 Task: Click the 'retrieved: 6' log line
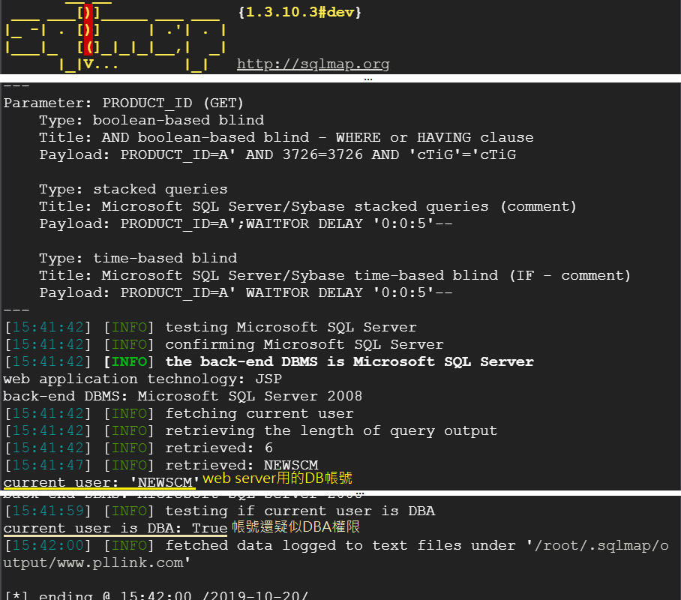(x=139, y=448)
